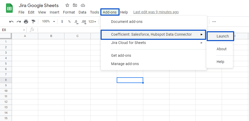249x121 pixels.
Task: Decrease decimal places
Action: click(76, 22)
